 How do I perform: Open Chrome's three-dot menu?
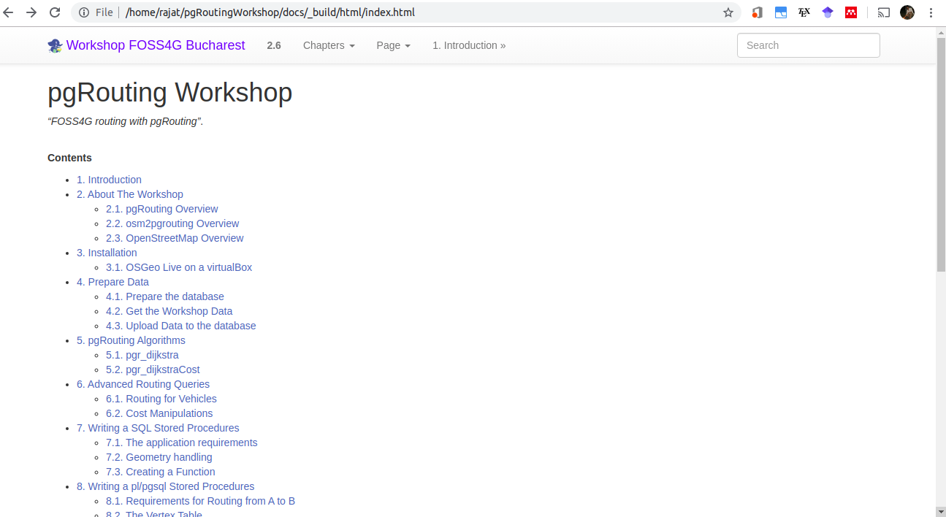click(930, 12)
